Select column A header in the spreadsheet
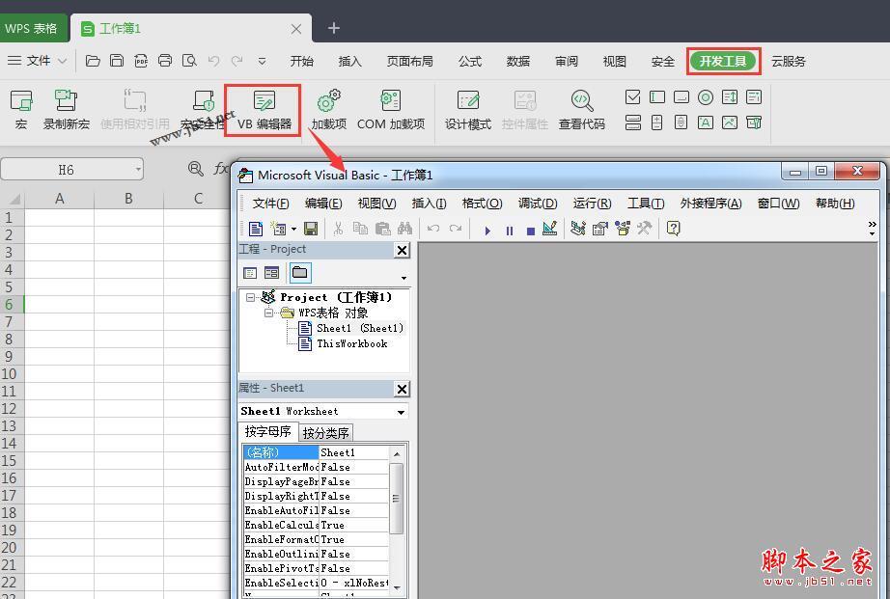The width and height of the screenshot is (890, 599). (59, 199)
